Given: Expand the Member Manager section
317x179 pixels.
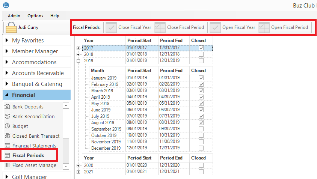Looking at the screenshot, I should (x=35, y=51).
